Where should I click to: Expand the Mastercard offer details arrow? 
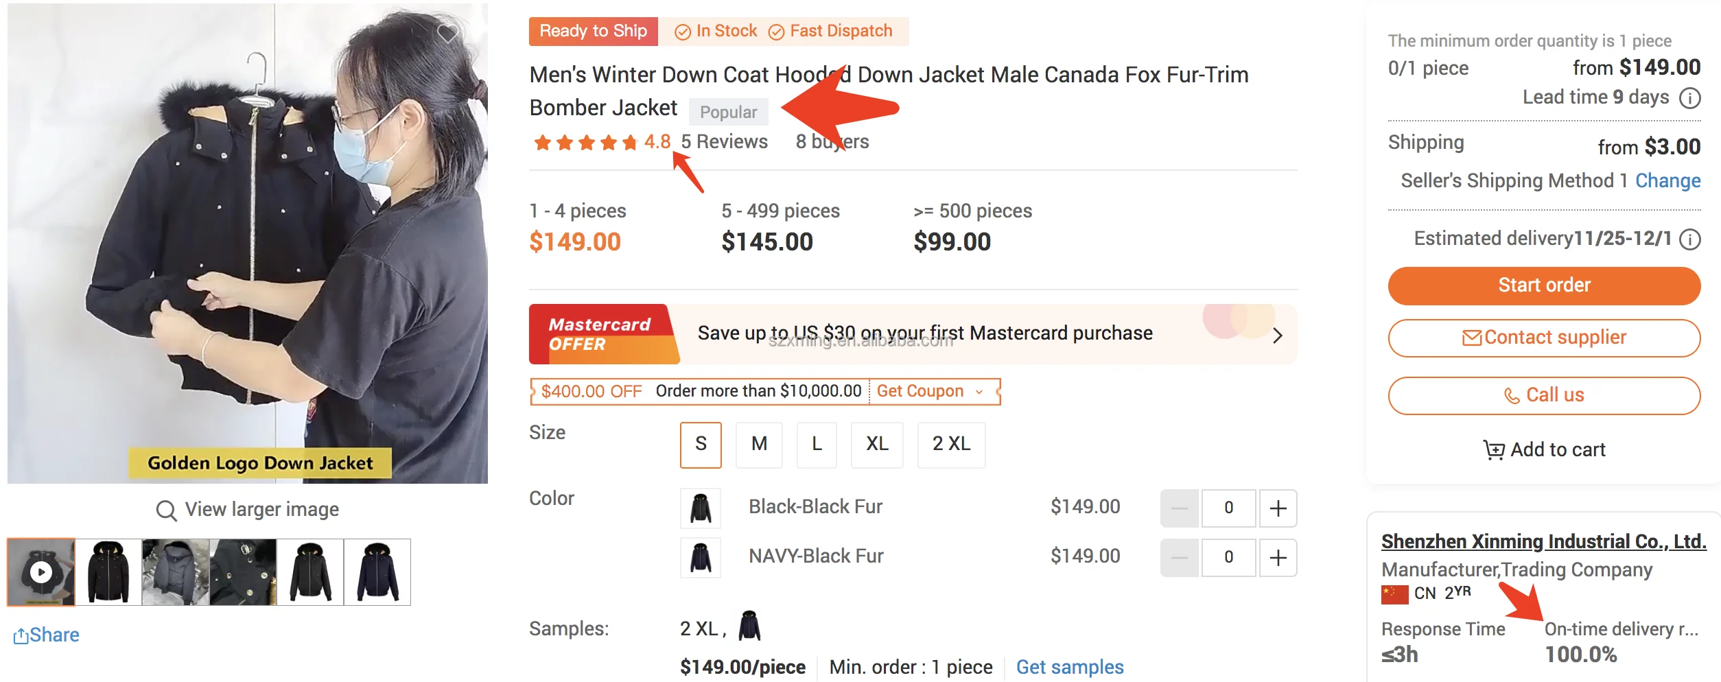pos(1278,335)
